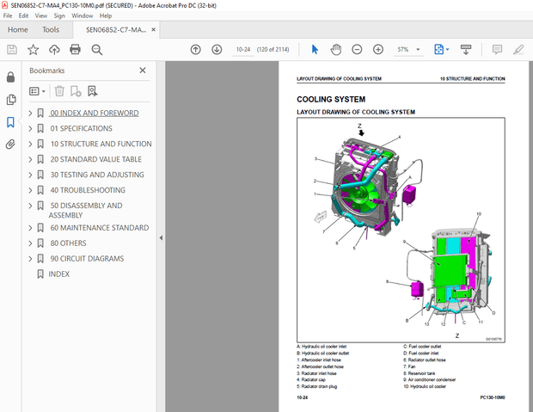This screenshot has width=533, height=412.
Task: Delete the selected bookmark trash icon
Action: (x=59, y=91)
